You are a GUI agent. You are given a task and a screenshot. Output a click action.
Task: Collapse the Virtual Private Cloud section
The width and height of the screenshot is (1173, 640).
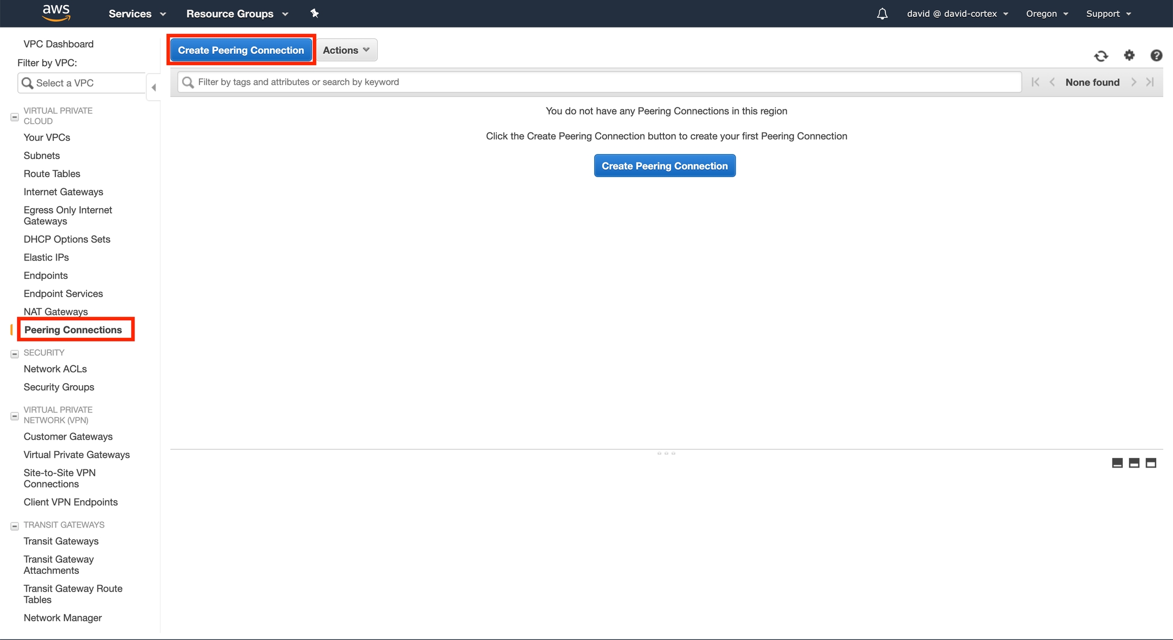tap(15, 117)
